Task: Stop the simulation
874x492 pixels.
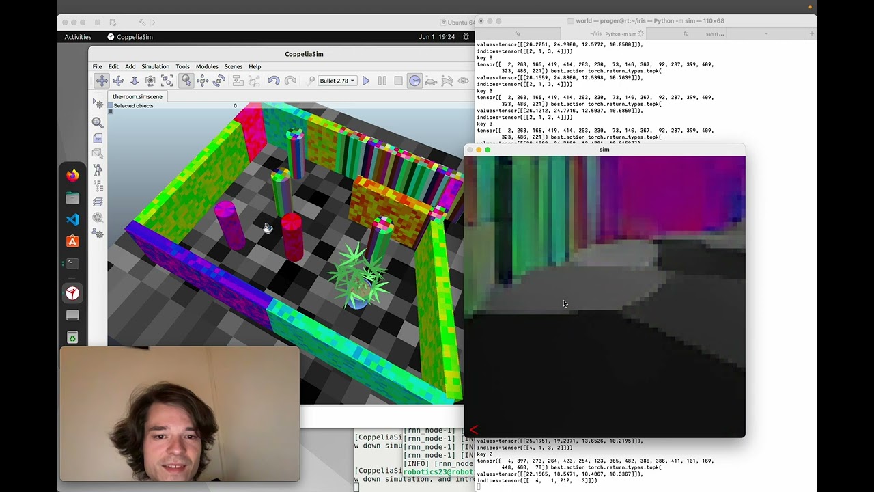Action: [399, 81]
